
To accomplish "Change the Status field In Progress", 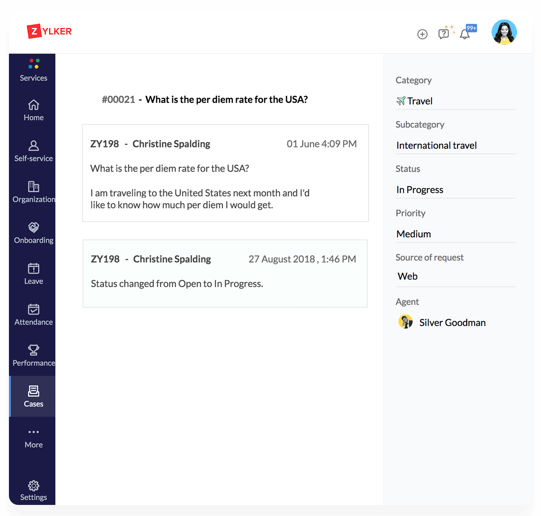I will point(455,190).
